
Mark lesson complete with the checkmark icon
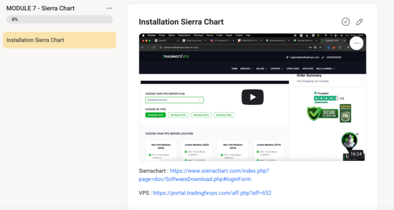coord(346,22)
